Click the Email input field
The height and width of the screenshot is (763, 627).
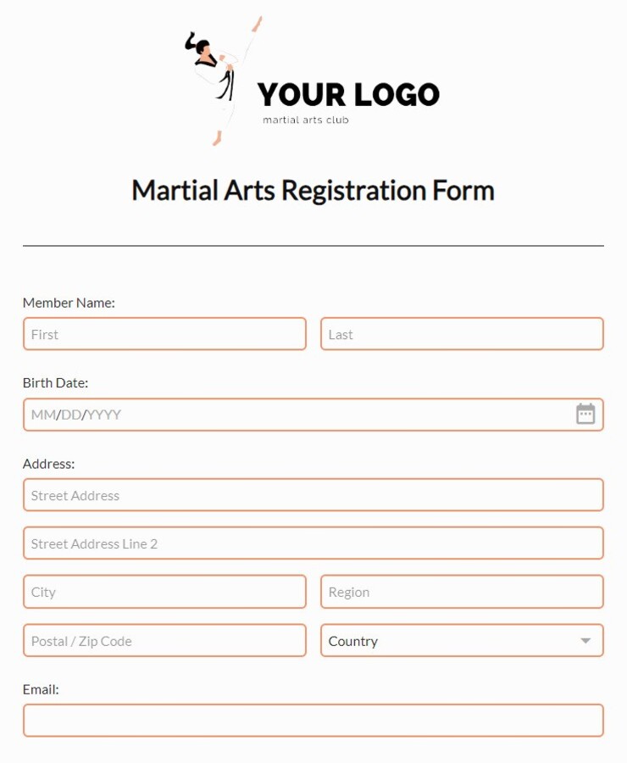pos(313,720)
